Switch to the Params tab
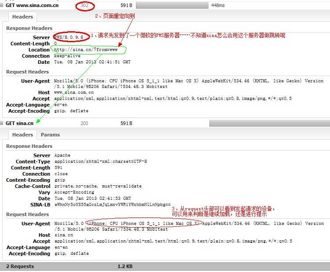 click(50, 135)
